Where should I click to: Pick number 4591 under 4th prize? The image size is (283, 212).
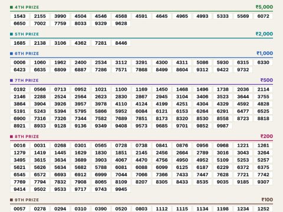point(141,16)
